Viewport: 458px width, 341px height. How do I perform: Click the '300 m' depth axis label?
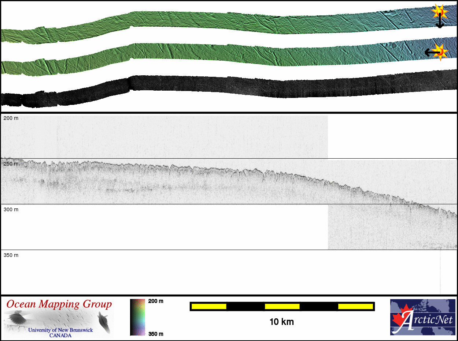pyautogui.click(x=11, y=209)
